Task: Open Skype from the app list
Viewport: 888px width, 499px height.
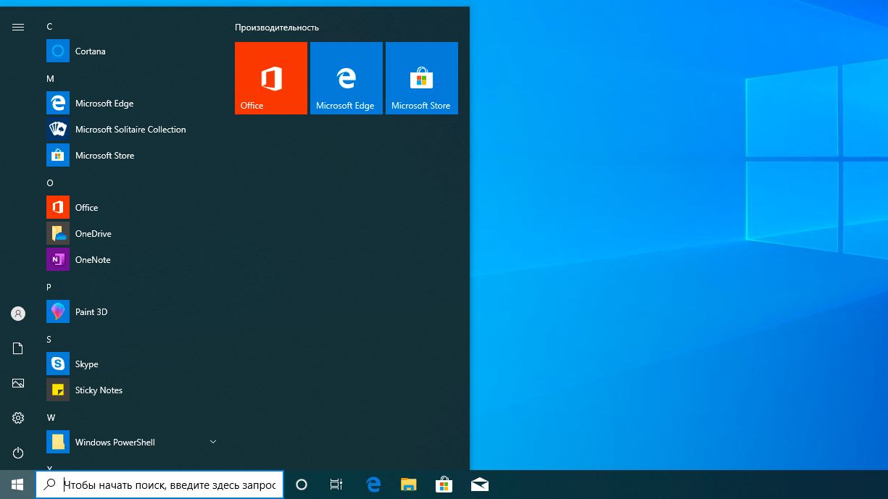Action: click(x=86, y=364)
